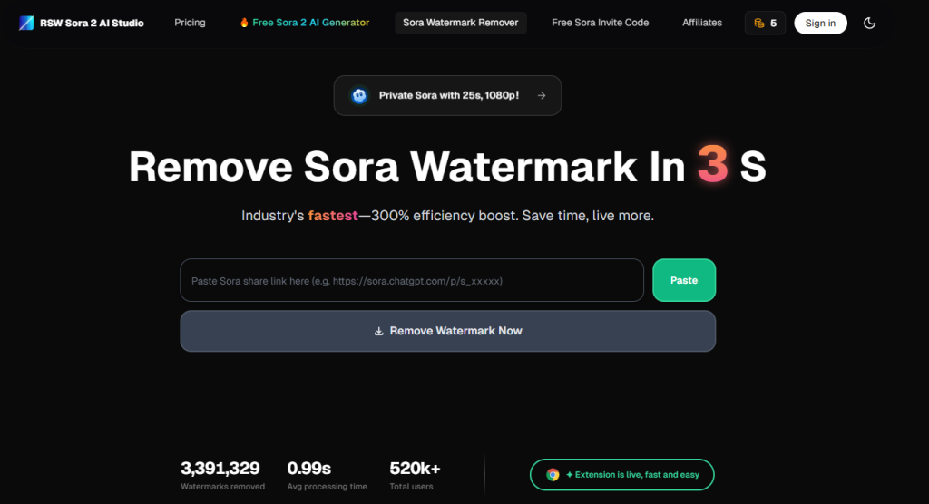Click the "Avg processing time" label

click(x=327, y=486)
